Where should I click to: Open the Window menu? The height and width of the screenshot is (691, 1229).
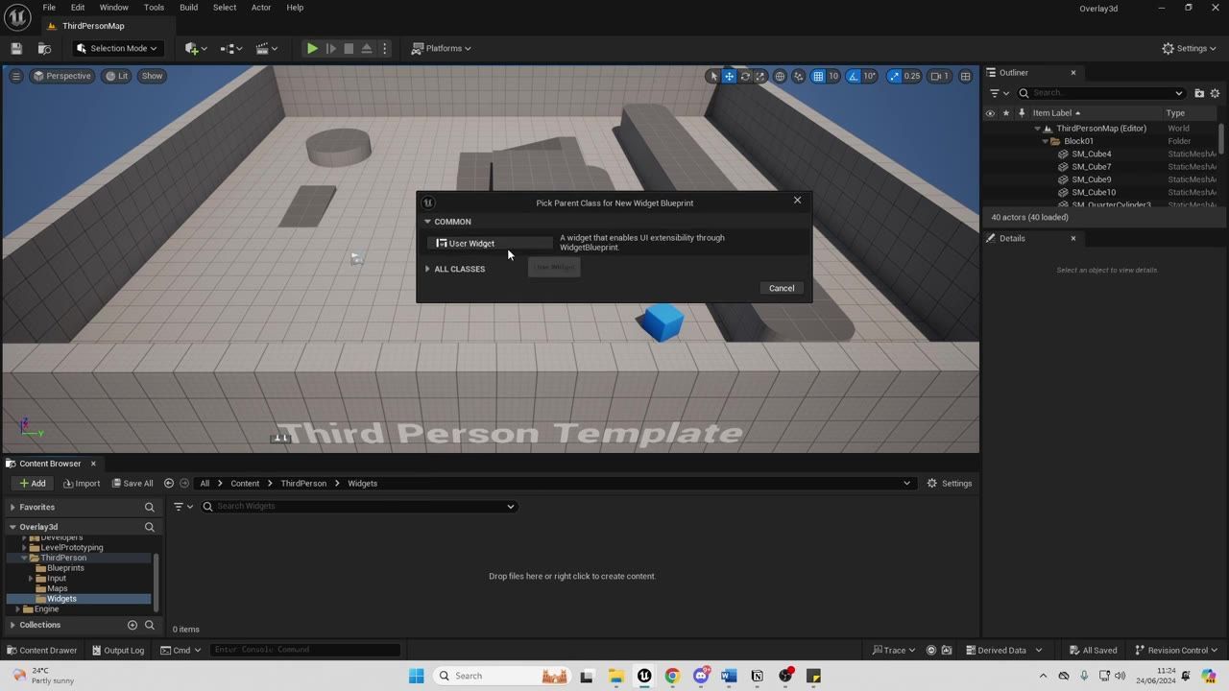coord(113,8)
